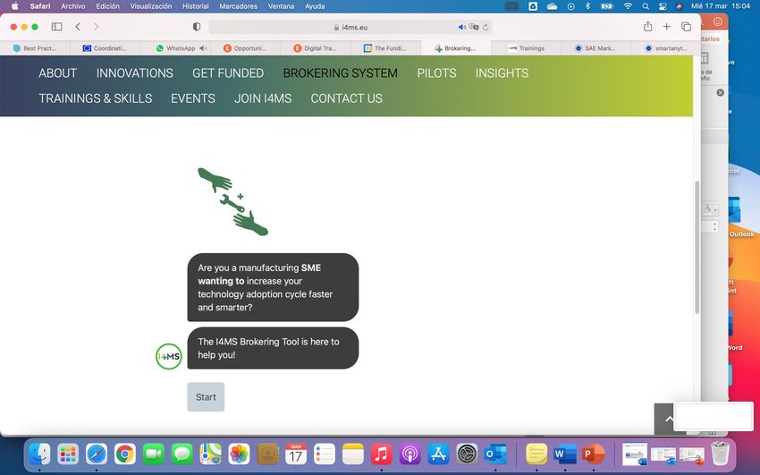Click the I4MS chat avatar logo

pos(169,356)
